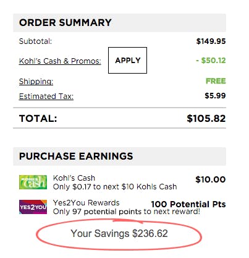Open the Estimated Tax link
The image size is (249, 258).
pos(46,97)
